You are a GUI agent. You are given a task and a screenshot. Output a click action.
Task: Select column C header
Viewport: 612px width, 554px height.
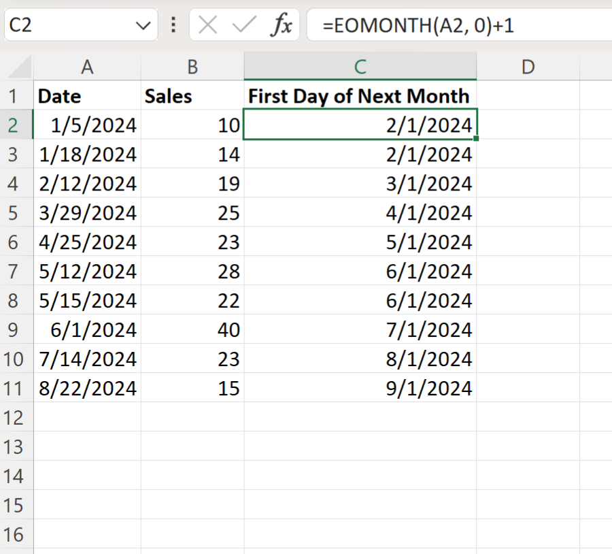click(360, 66)
